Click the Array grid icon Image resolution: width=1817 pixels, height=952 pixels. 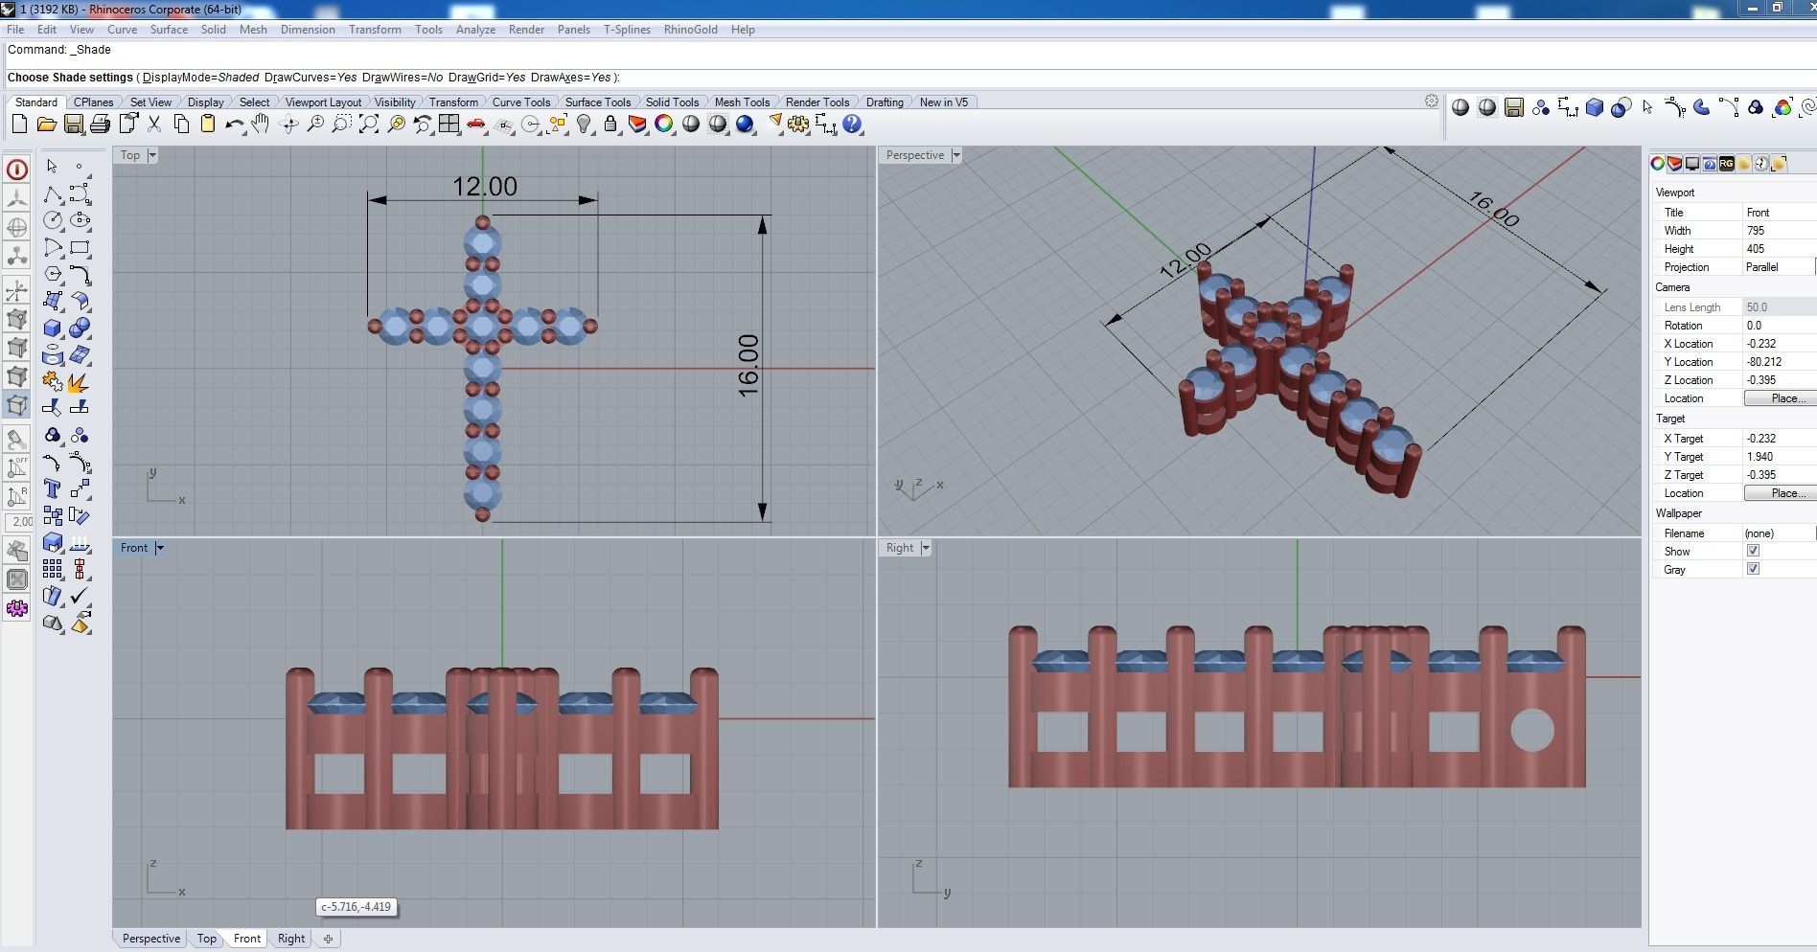(x=53, y=570)
